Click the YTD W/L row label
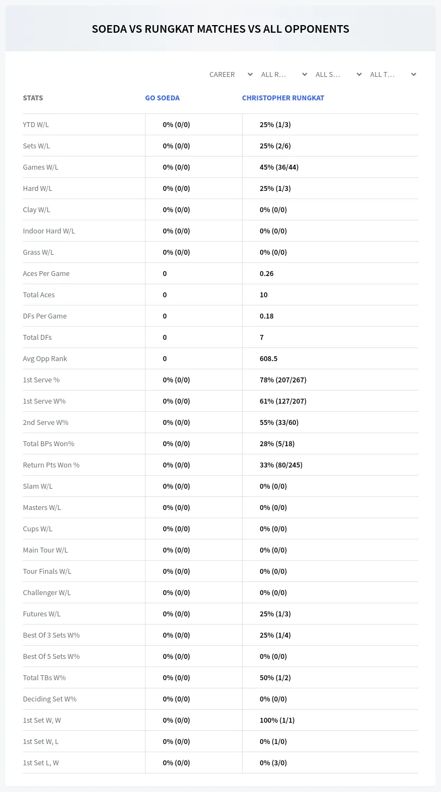Viewport: 441px width, 792px height. click(36, 124)
